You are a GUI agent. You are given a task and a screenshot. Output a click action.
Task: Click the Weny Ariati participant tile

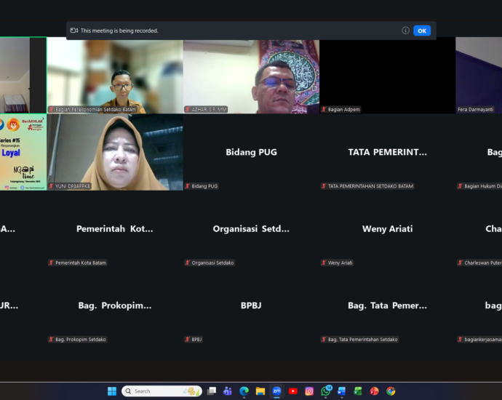pyautogui.click(x=387, y=229)
